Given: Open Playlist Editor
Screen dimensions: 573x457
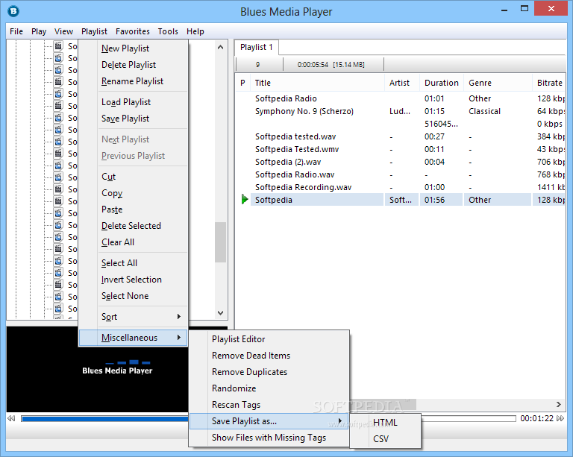Looking at the screenshot, I should (269, 339).
